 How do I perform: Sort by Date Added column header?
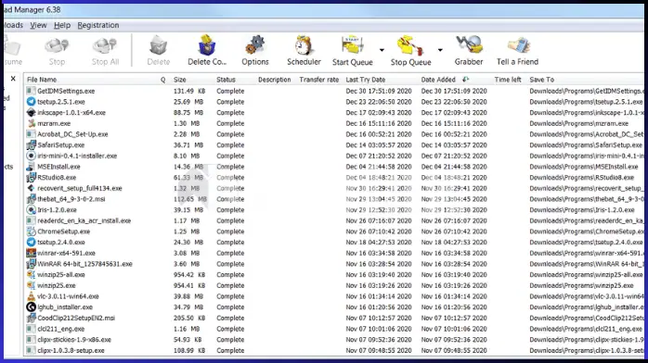[438, 80]
